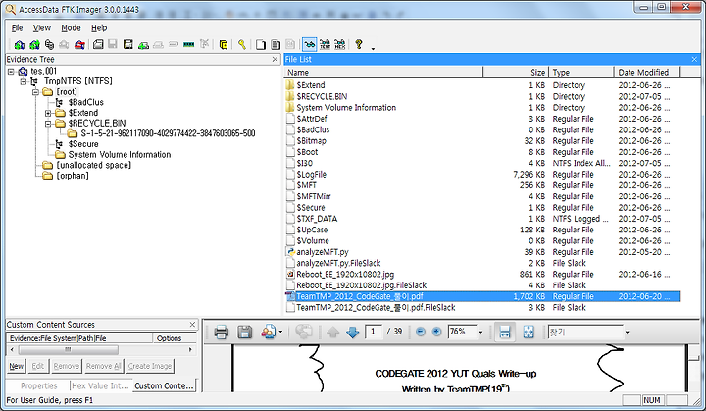Click the Export File Hash List icon
This screenshot has height=411, width=706.
click(276, 44)
